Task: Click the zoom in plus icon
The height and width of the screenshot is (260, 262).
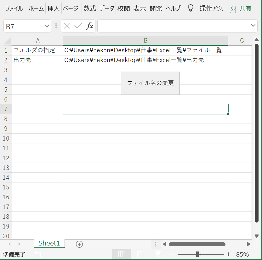Action: click(229, 254)
